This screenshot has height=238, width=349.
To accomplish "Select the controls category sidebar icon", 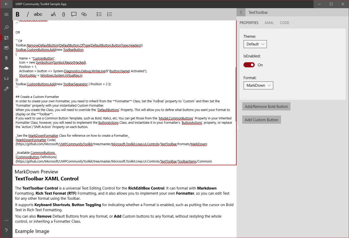I will [6, 38].
